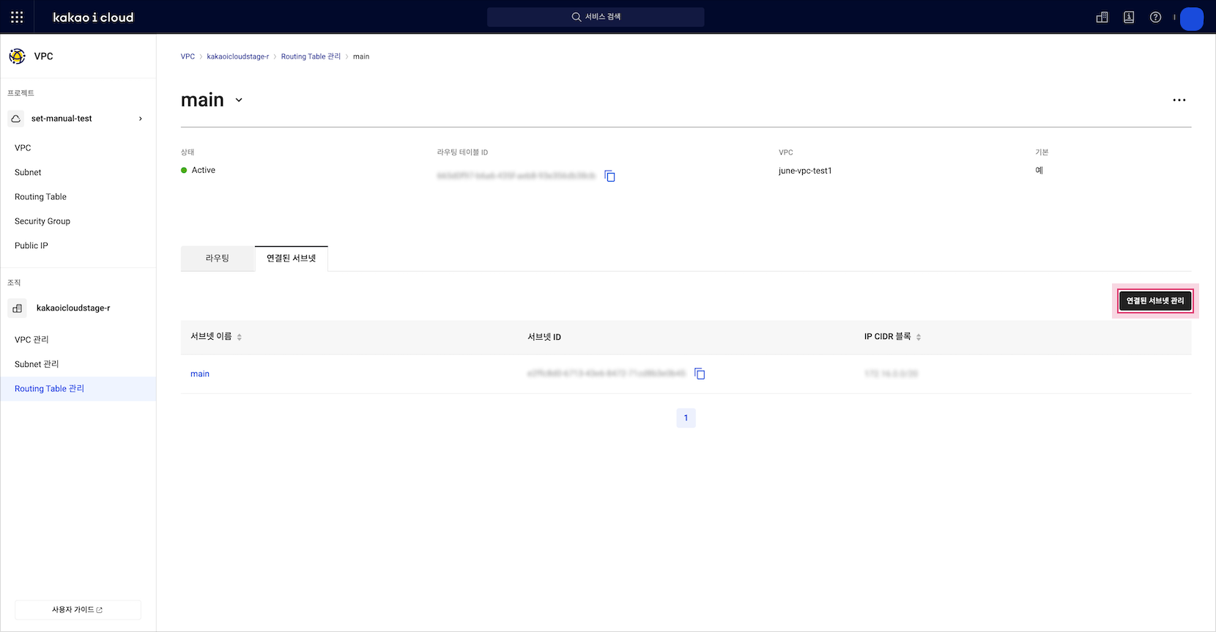Open the documents icon in top bar
This screenshot has width=1216, height=632.
(x=1129, y=17)
